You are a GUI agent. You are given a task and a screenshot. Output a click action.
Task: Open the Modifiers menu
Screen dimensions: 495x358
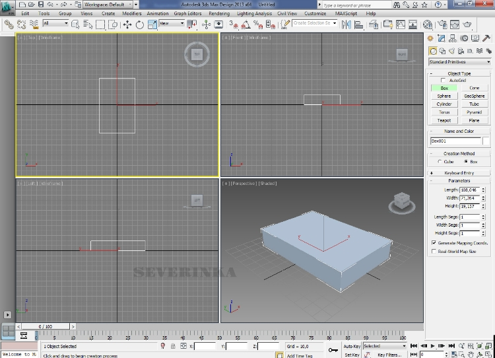pyautogui.click(x=132, y=13)
